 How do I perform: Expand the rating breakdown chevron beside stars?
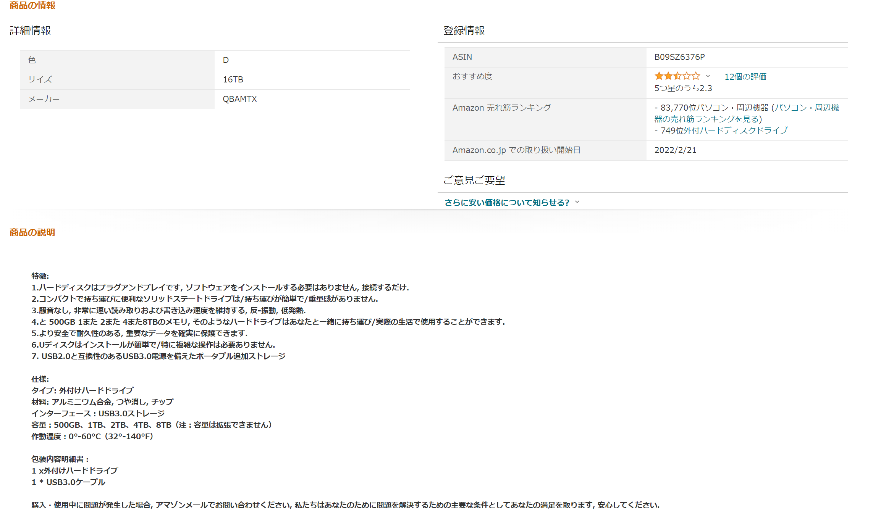[708, 76]
